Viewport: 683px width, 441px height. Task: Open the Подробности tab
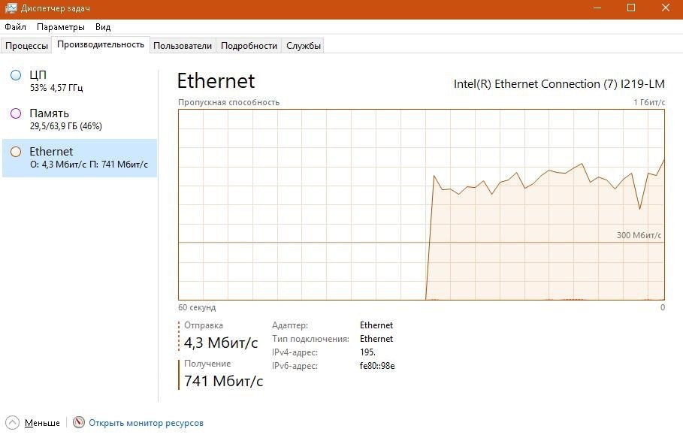tap(249, 46)
